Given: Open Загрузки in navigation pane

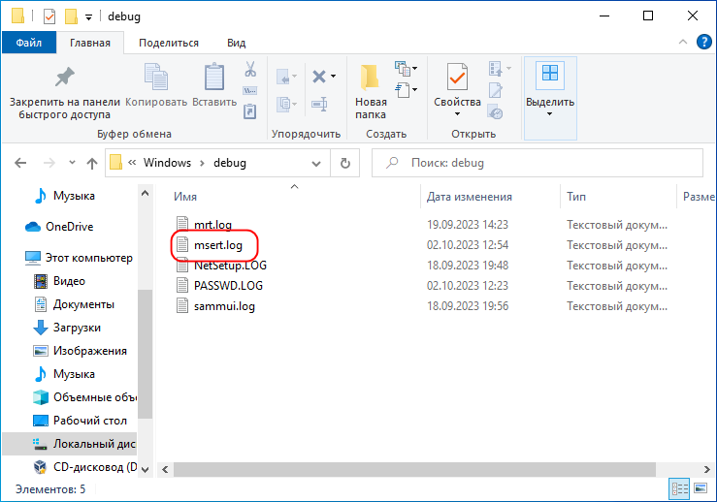Looking at the screenshot, I should [77, 328].
